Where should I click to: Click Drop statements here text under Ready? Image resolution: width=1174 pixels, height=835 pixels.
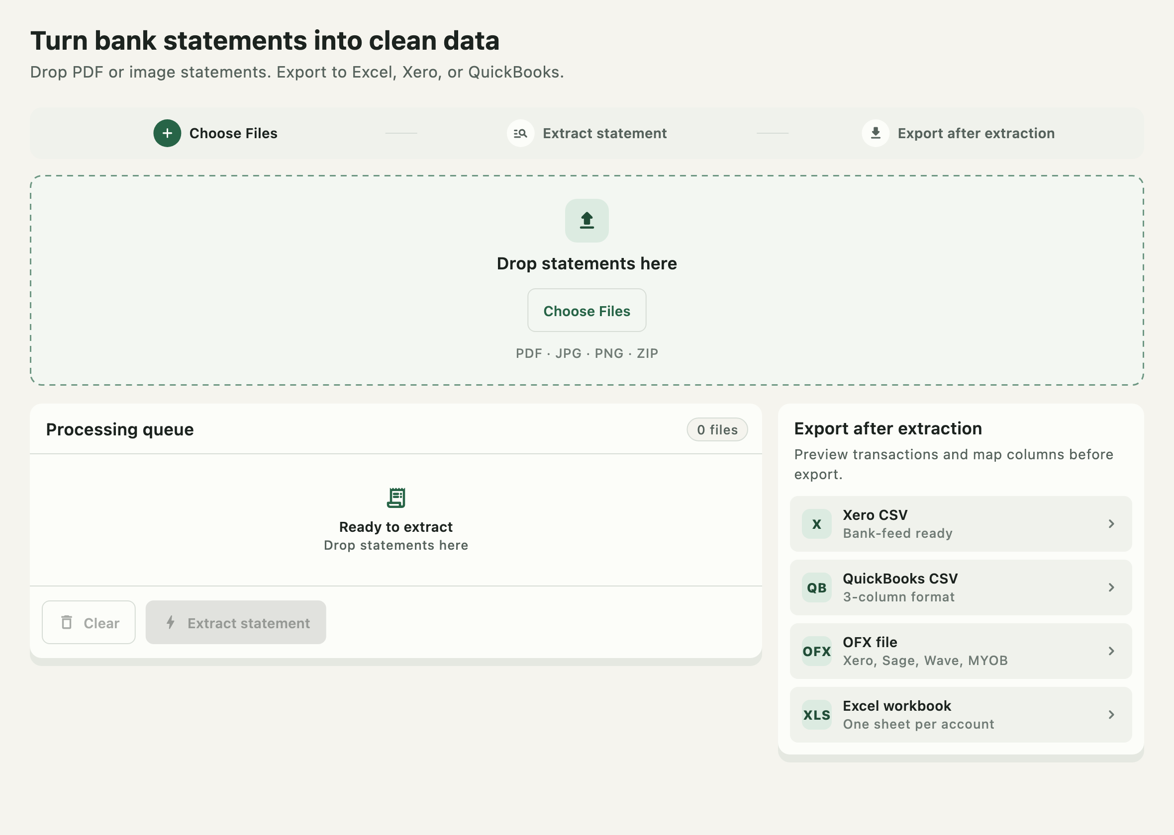[396, 546]
